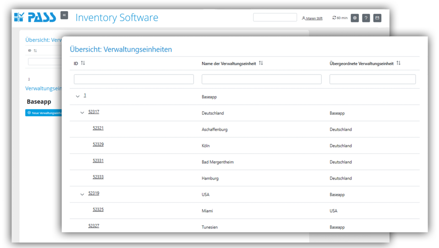Open the help question mark icon
Image resolution: width=439 pixels, height=248 pixels.
[366, 18]
